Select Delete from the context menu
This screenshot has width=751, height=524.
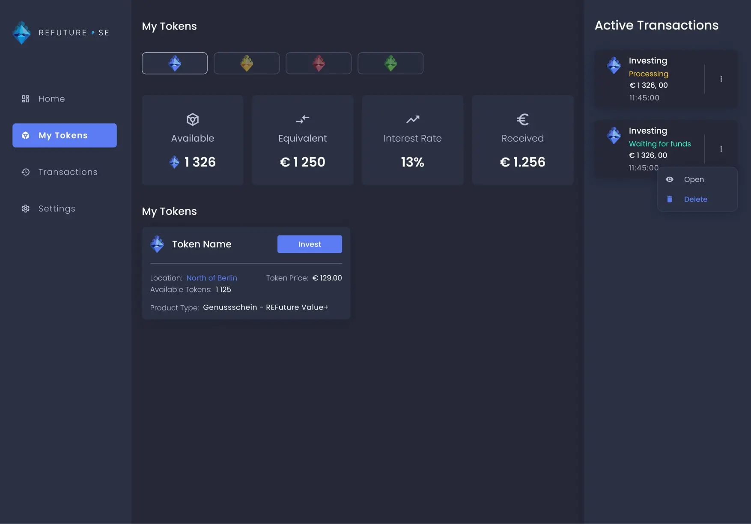(695, 199)
